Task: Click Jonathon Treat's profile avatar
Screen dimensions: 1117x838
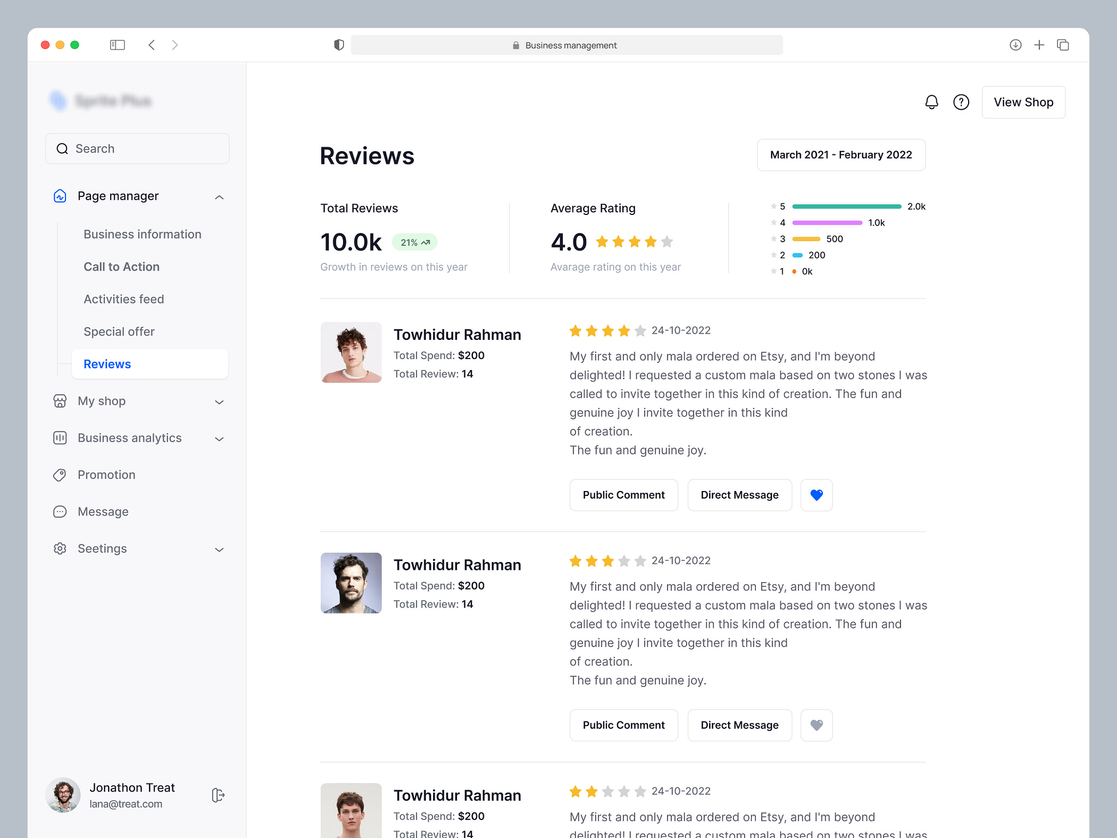Action: pos(63,795)
